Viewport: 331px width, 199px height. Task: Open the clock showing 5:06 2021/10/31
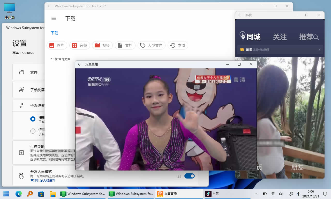[311, 194]
